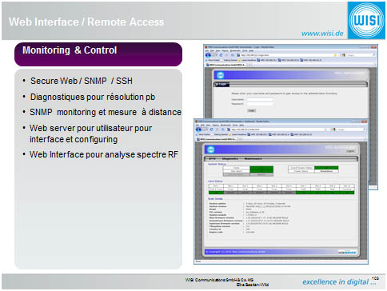Screen dimensions: 387x291
Task: Open the Diagnostics tab on the dashboard
Action: point(230,158)
